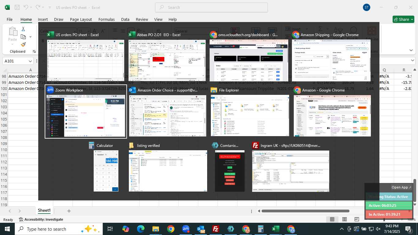Open the Page Layout ribbon tab
Viewport: 418px width, 235px height.
click(x=81, y=19)
